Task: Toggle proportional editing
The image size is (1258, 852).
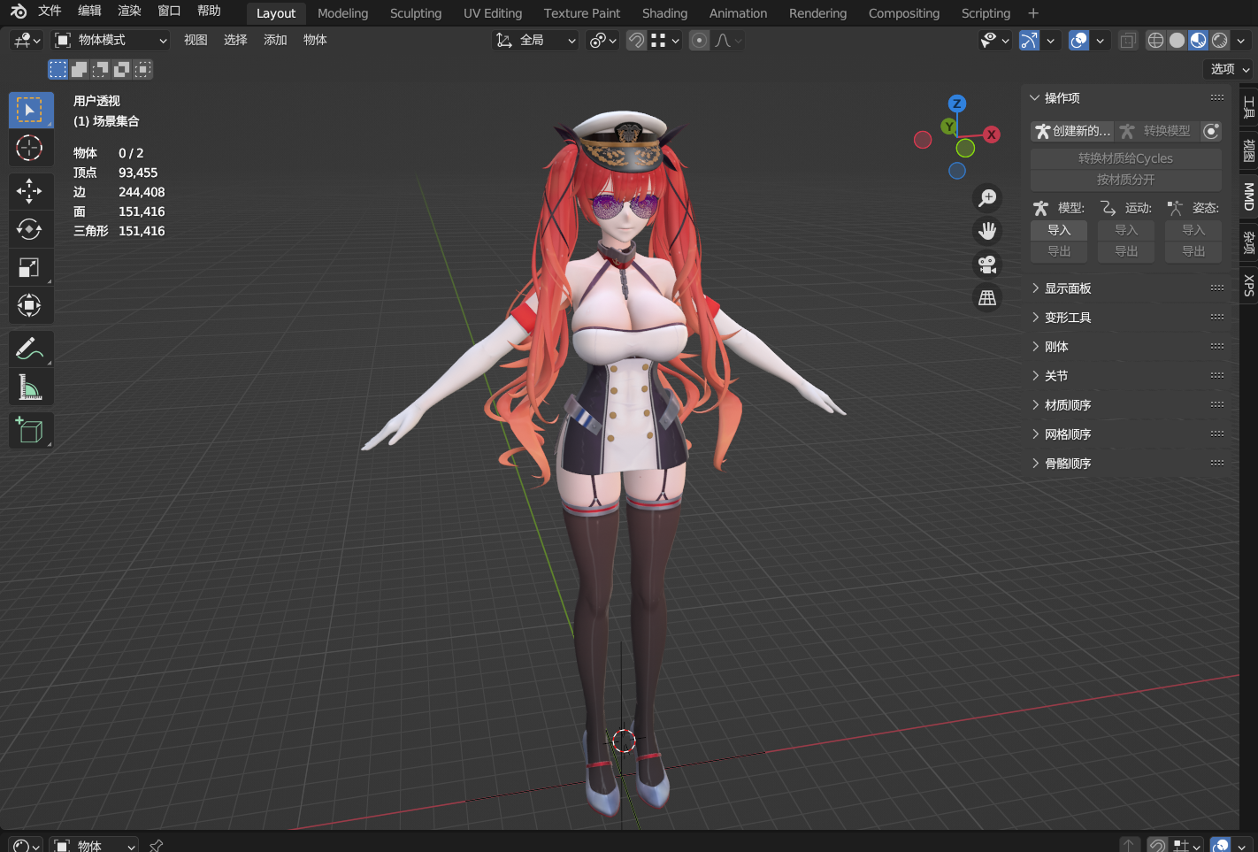Action: 699,41
